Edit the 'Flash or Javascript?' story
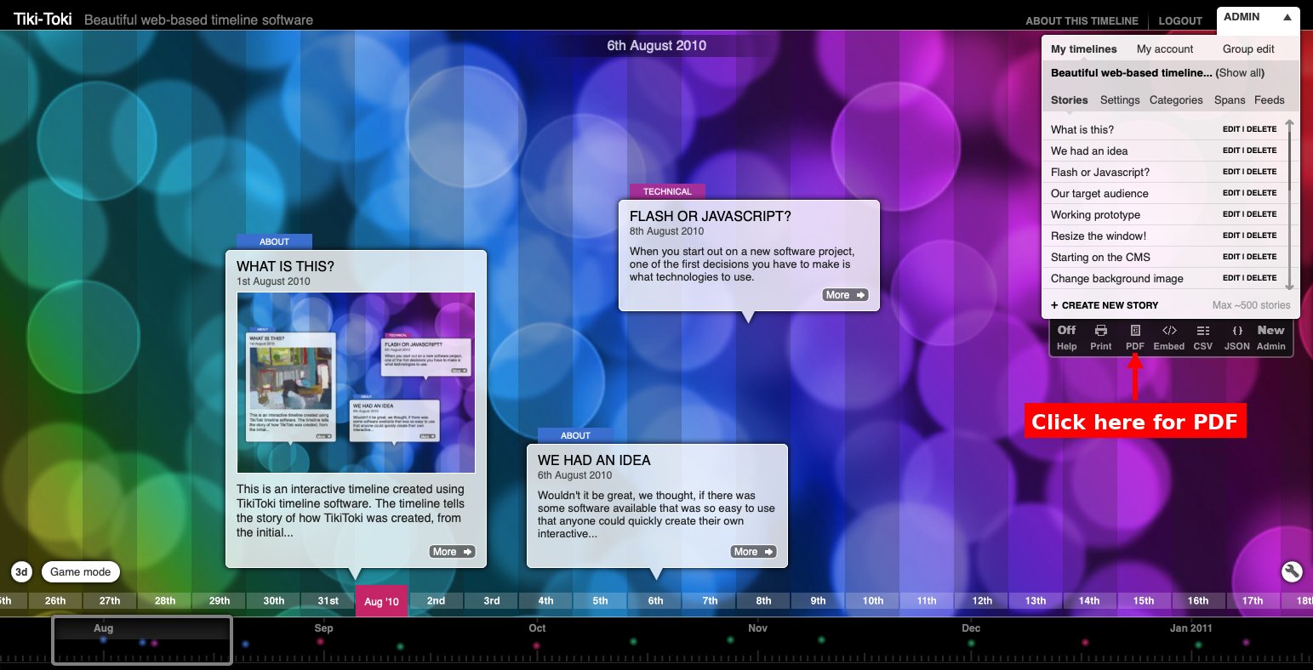 click(1231, 172)
